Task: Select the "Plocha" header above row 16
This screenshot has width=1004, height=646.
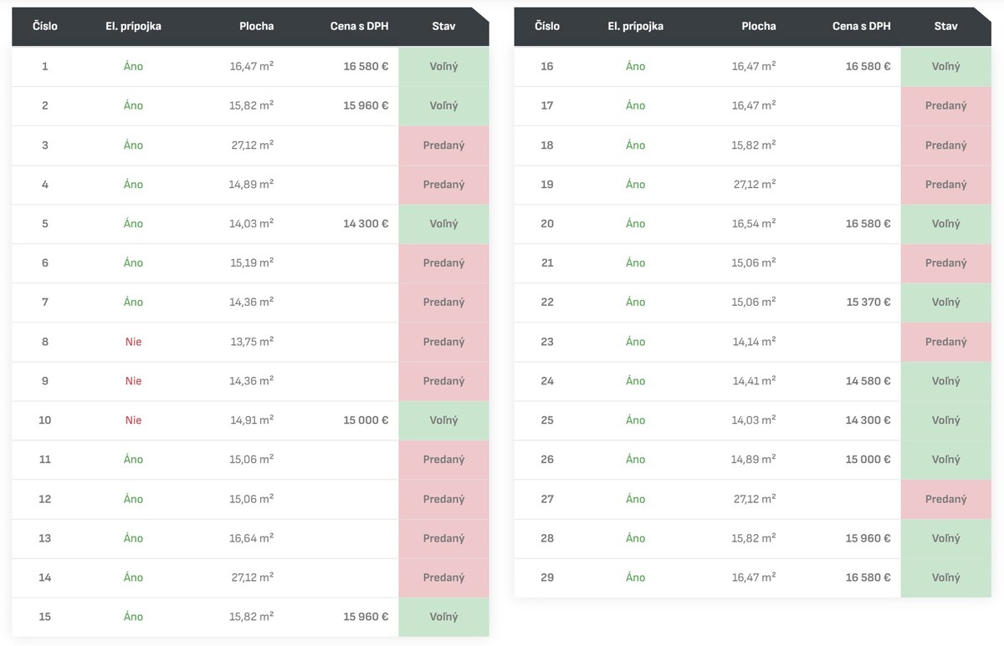Action: pos(759,26)
